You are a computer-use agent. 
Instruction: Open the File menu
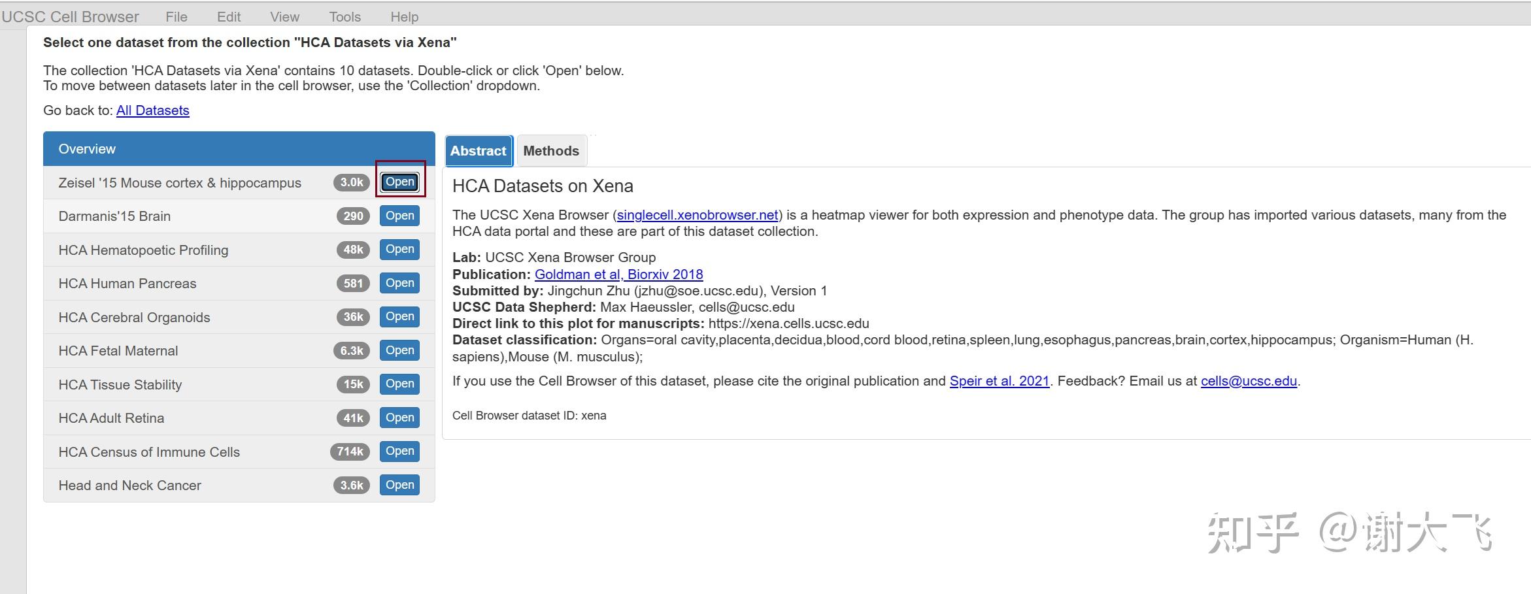point(175,16)
